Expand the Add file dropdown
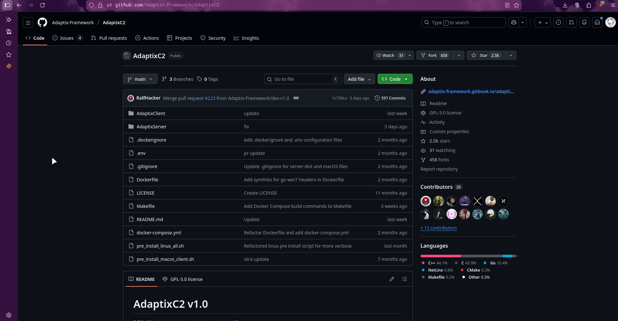618x321 pixels. pyautogui.click(x=359, y=79)
